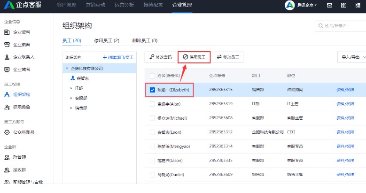Switch to the 停用员工 (2) tab
The width and height of the screenshot is (366, 193).
pyautogui.click(x=107, y=41)
